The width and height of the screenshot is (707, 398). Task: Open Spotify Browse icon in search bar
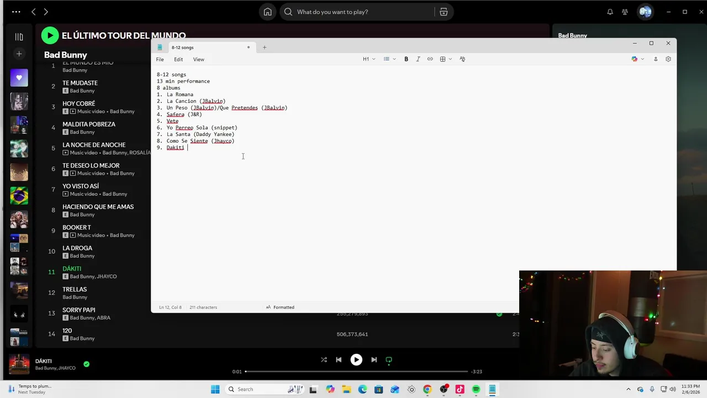444,12
